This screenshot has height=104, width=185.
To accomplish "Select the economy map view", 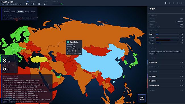I will [20, 12].
